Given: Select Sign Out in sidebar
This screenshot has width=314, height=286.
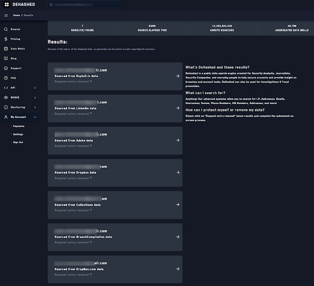Looking at the screenshot, I should [18, 142].
